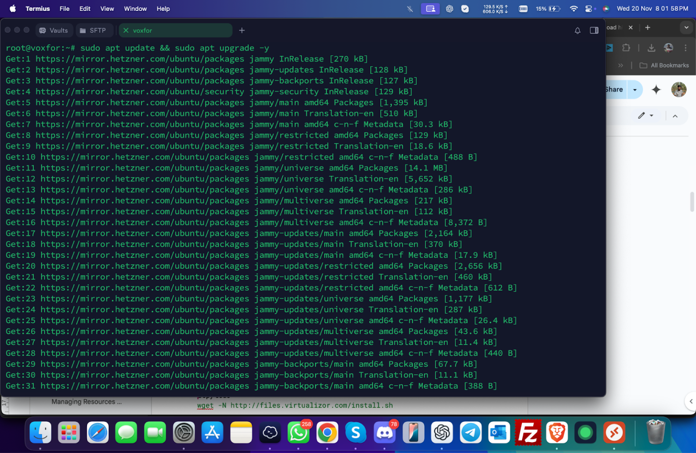Open Termius notifications via the bell icon
This screenshot has height=453, width=696.
click(577, 30)
